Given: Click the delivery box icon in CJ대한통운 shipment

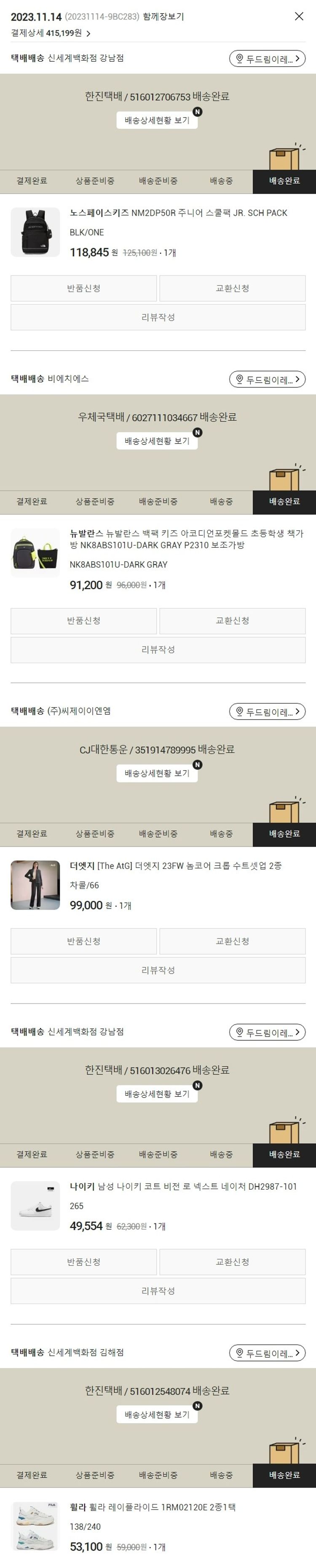Looking at the screenshot, I should coord(285,810).
